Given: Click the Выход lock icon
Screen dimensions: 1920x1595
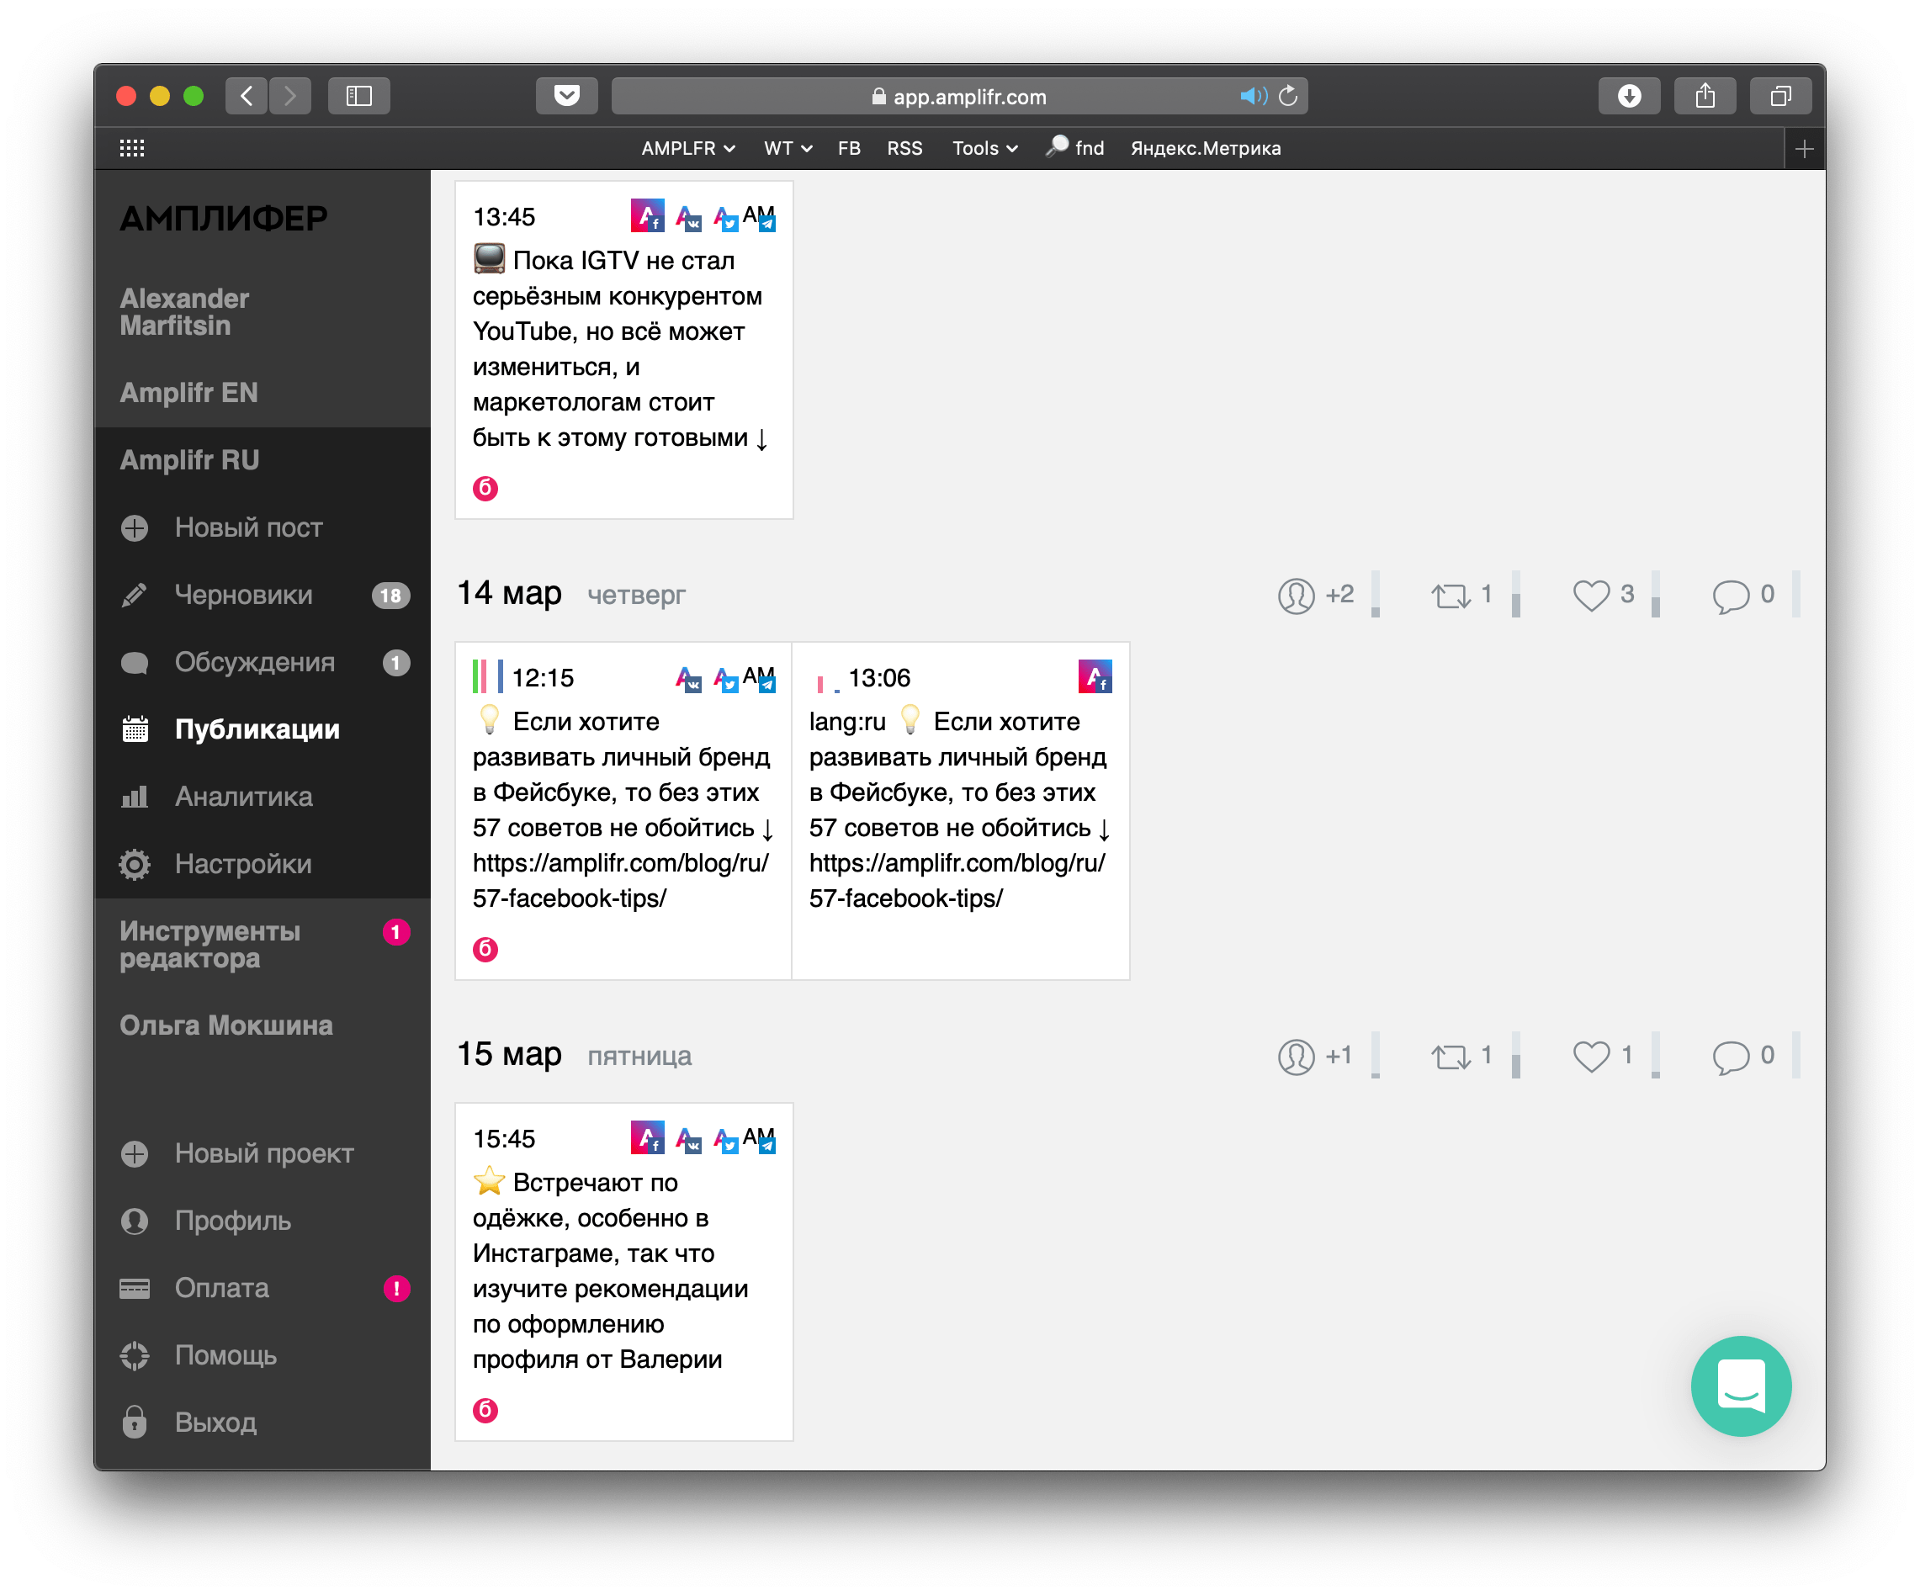Looking at the screenshot, I should coord(135,1423).
